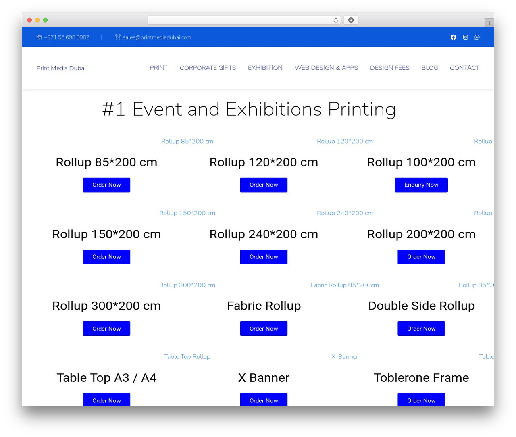Screen dimensions: 516x437
Task: Order Now for Rollup 300*200 cm
Action: click(106, 329)
